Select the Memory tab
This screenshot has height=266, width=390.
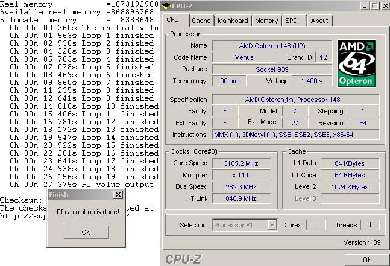point(266,21)
